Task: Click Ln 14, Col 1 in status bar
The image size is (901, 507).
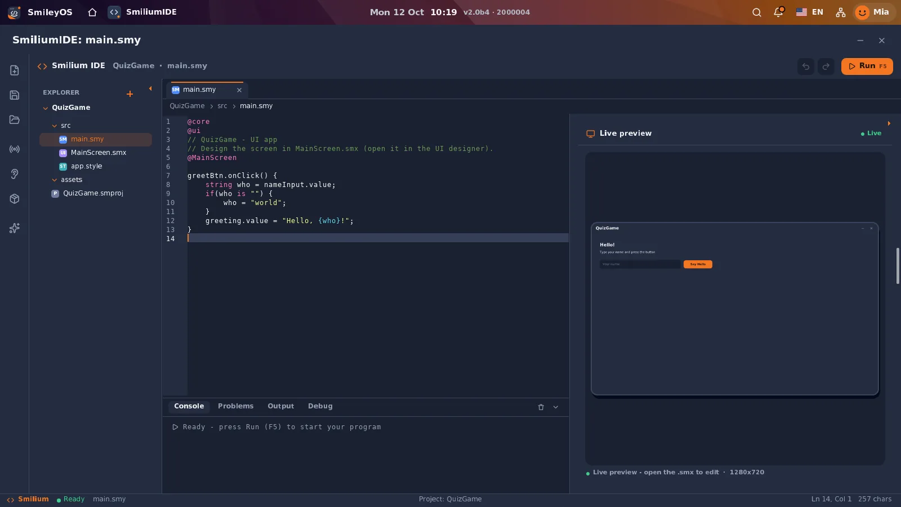Action: pyautogui.click(x=831, y=499)
